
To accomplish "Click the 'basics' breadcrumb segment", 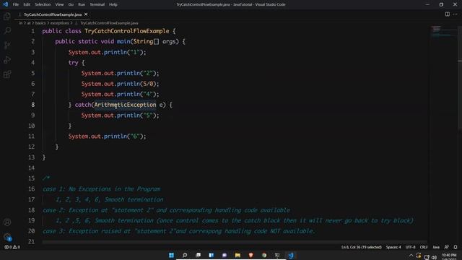I will pos(40,23).
